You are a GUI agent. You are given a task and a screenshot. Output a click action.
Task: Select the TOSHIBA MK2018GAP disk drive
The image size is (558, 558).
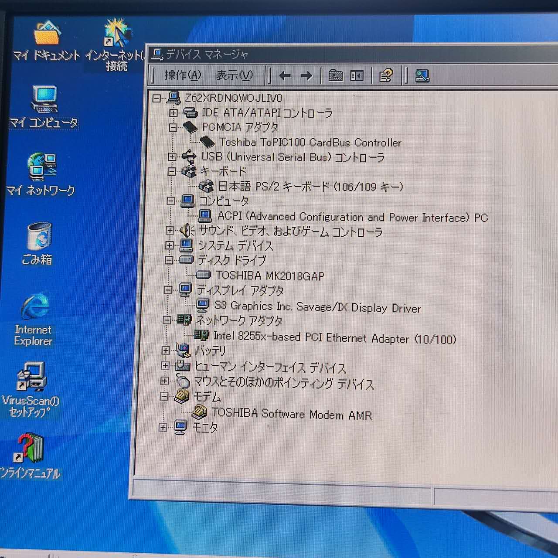tap(270, 276)
